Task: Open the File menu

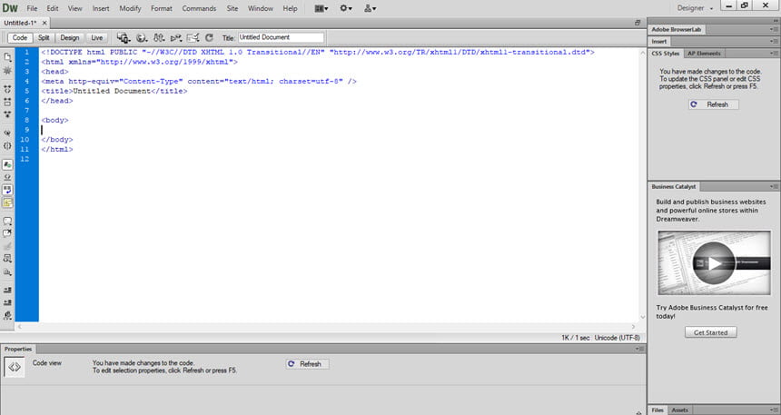Action: point(32,8)
